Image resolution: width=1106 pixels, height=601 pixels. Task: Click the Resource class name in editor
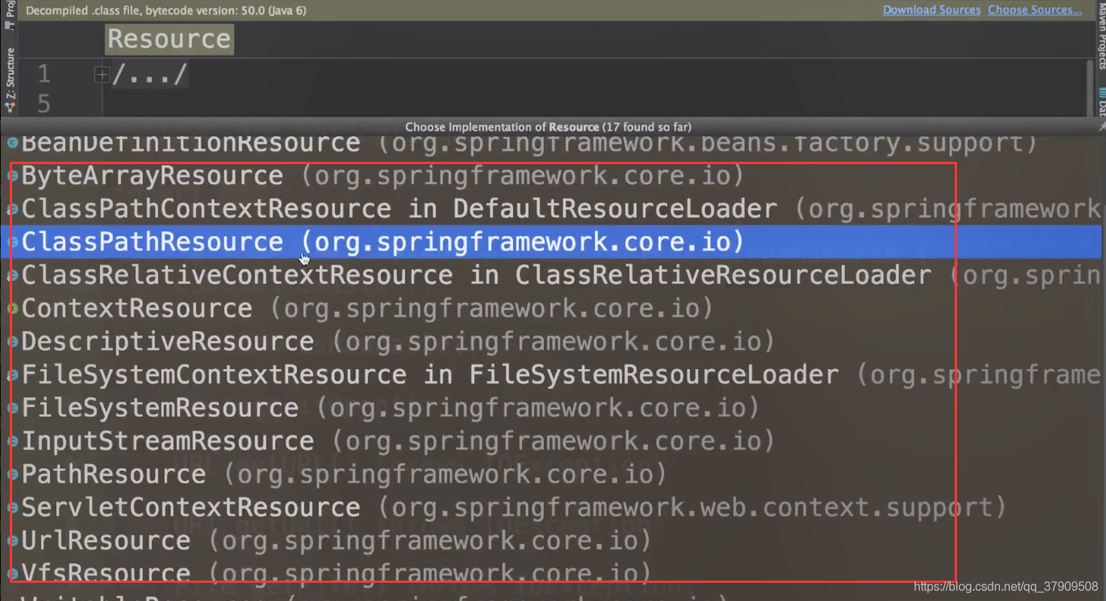coord(169,39)
